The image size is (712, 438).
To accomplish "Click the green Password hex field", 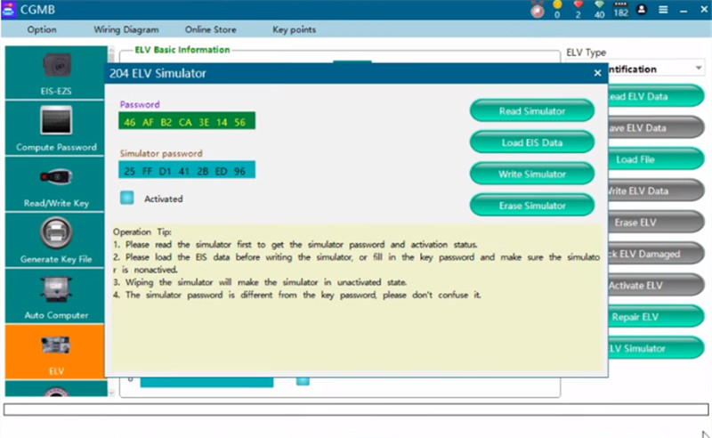I will tap(187, 121).
